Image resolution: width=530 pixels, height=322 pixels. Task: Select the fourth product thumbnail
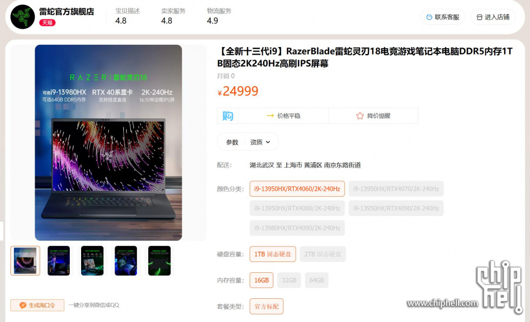pyautogui.click(x=125, y=260)
